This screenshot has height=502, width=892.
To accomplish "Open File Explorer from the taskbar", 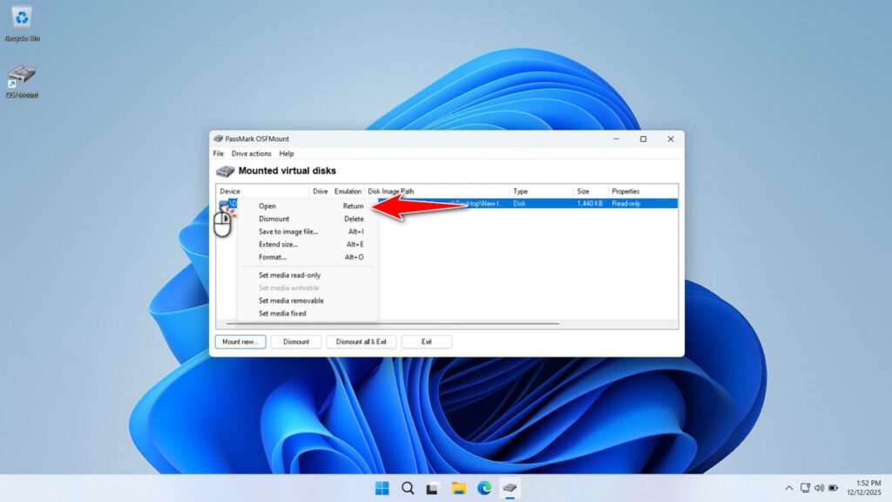I will coord(459,488).
